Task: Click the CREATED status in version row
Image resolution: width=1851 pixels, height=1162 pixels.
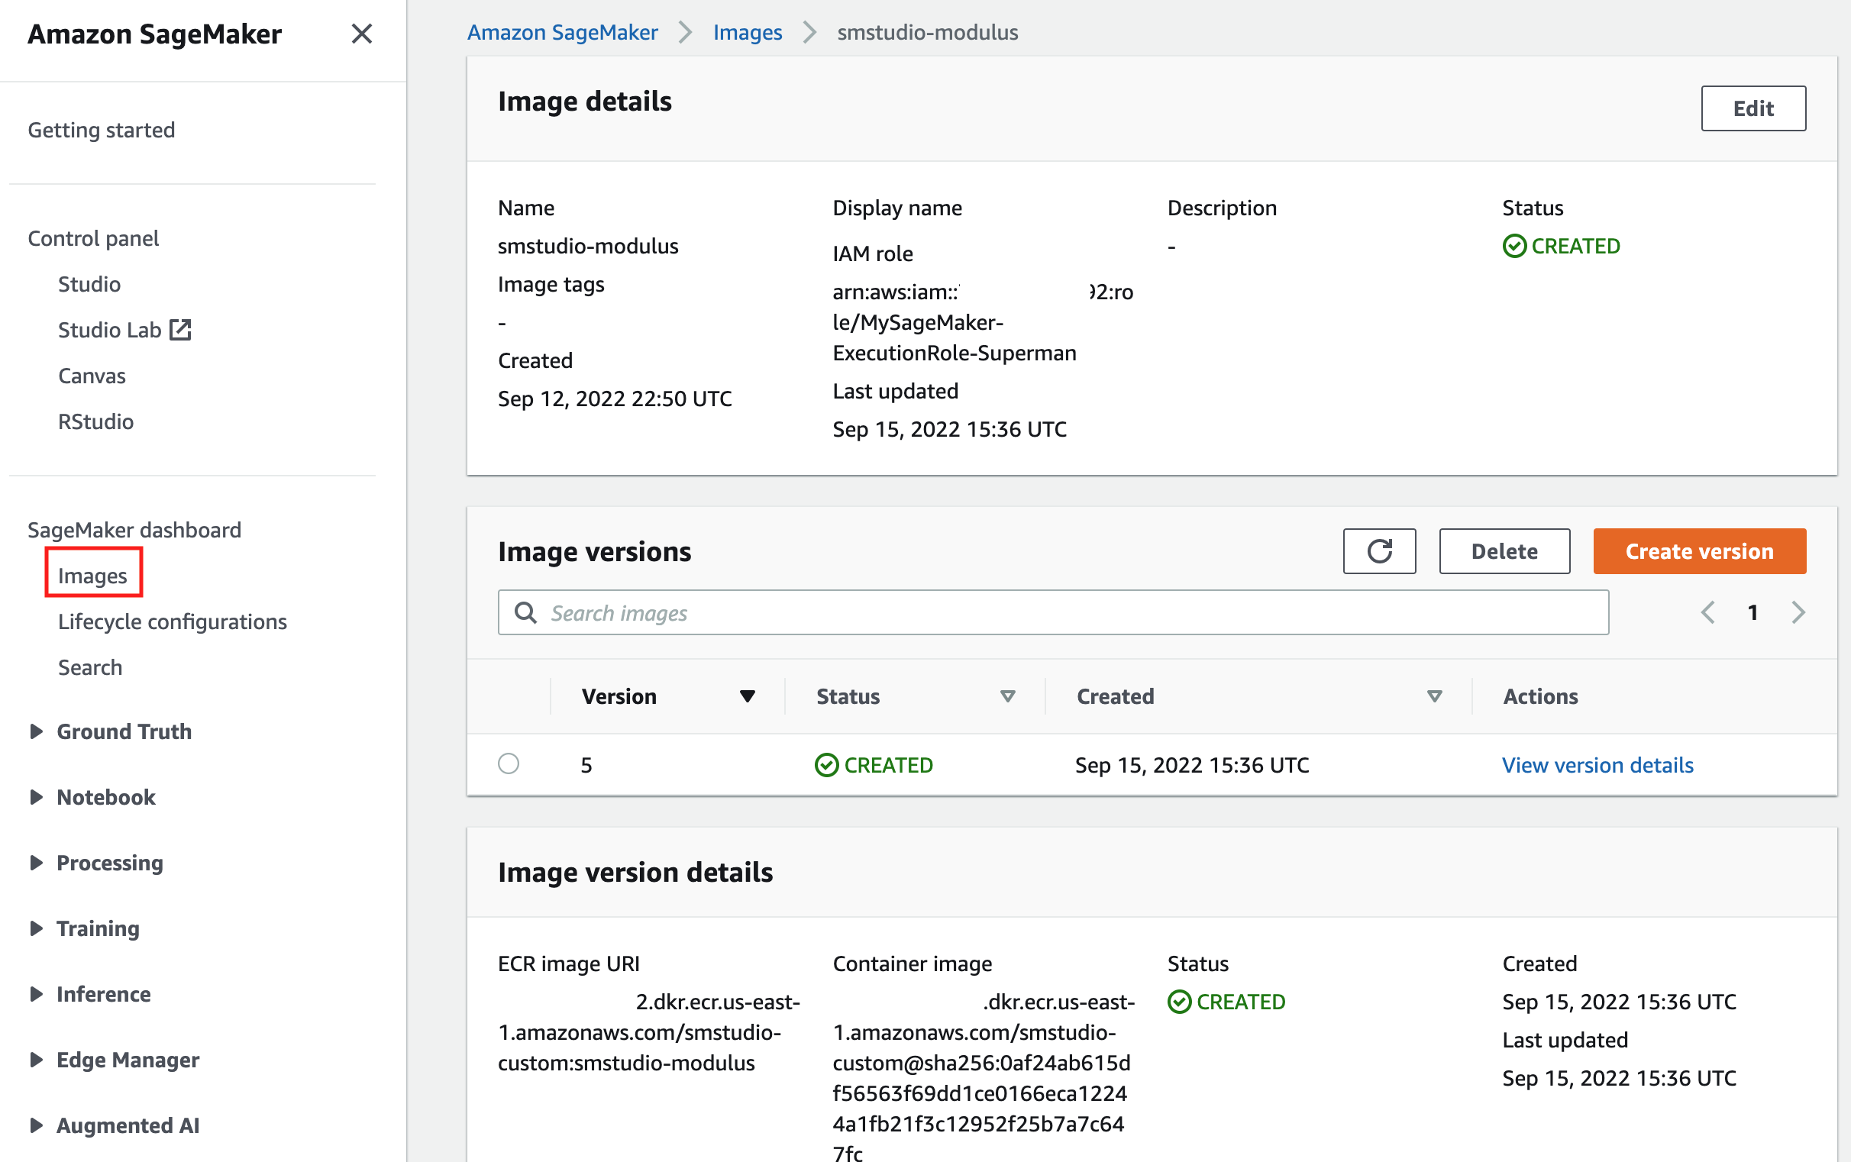Action: coord(874,765)
